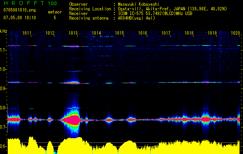Click the Receiving Location label
The width and height of the screenshot is (243, 154).
click(x=90, y=9)
